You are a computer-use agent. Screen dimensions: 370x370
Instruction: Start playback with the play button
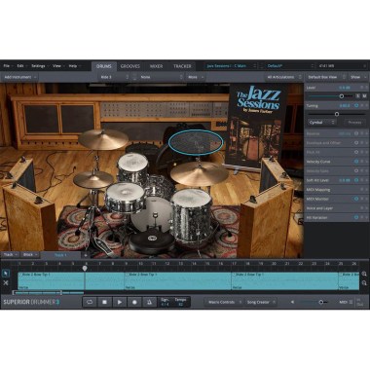click(120, 302)
